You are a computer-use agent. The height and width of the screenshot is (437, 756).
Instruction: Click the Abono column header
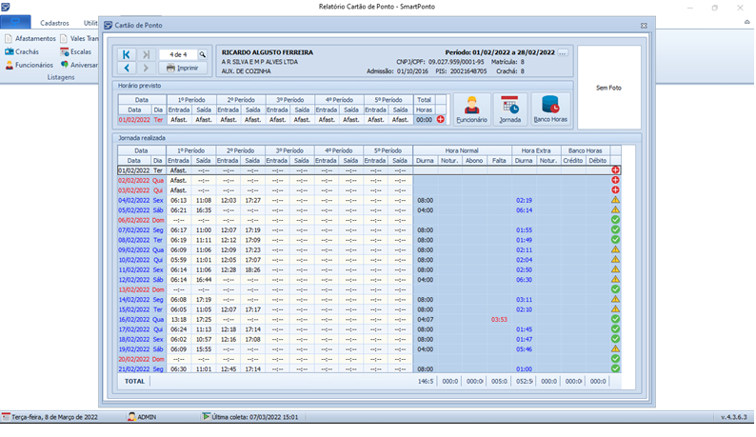[x=474, y=161]
